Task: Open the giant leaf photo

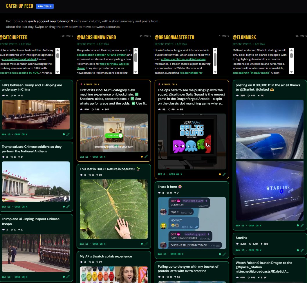Action: click(x=114, y=209)
